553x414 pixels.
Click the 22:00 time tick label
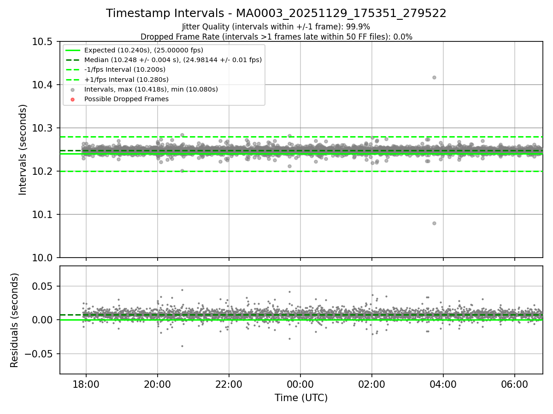tap(229, 384)
